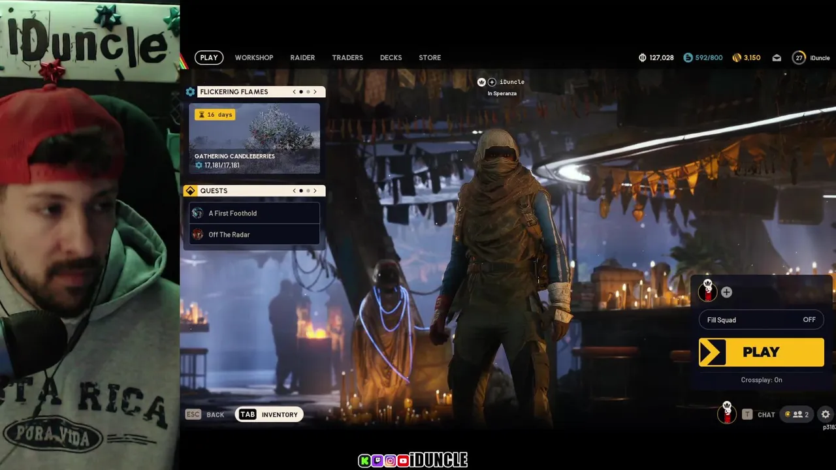Open the DECKS tab
Viewport: 836px width, 470px height.
(391, 57)
